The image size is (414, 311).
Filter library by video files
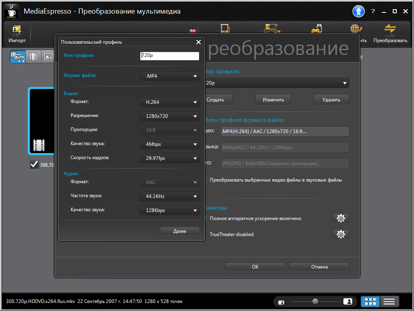coord(33,57)
